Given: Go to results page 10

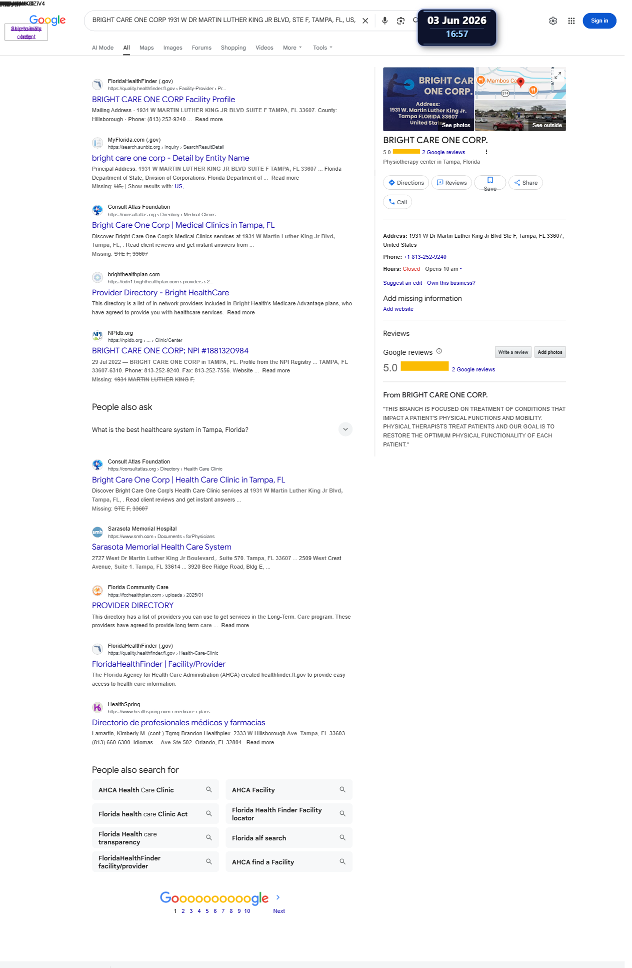Looking at the screenshot, I should click(x=247, y=911).
